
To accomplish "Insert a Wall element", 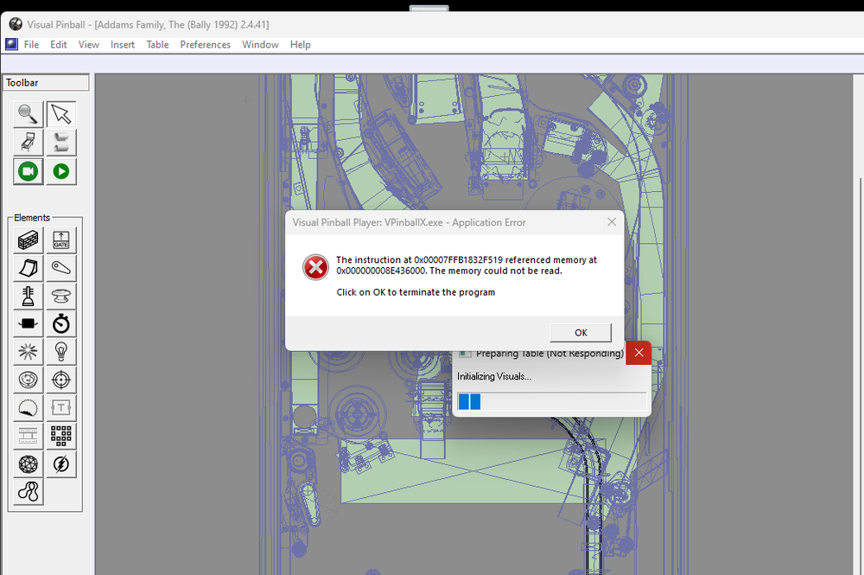I will pyautogui.click(x=27, y=240).
